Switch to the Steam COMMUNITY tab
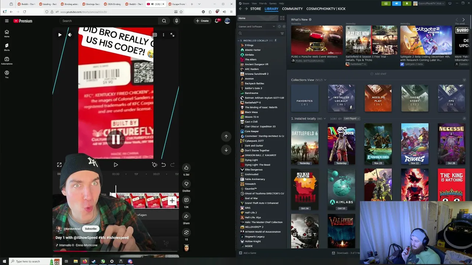 click(292, 8)
